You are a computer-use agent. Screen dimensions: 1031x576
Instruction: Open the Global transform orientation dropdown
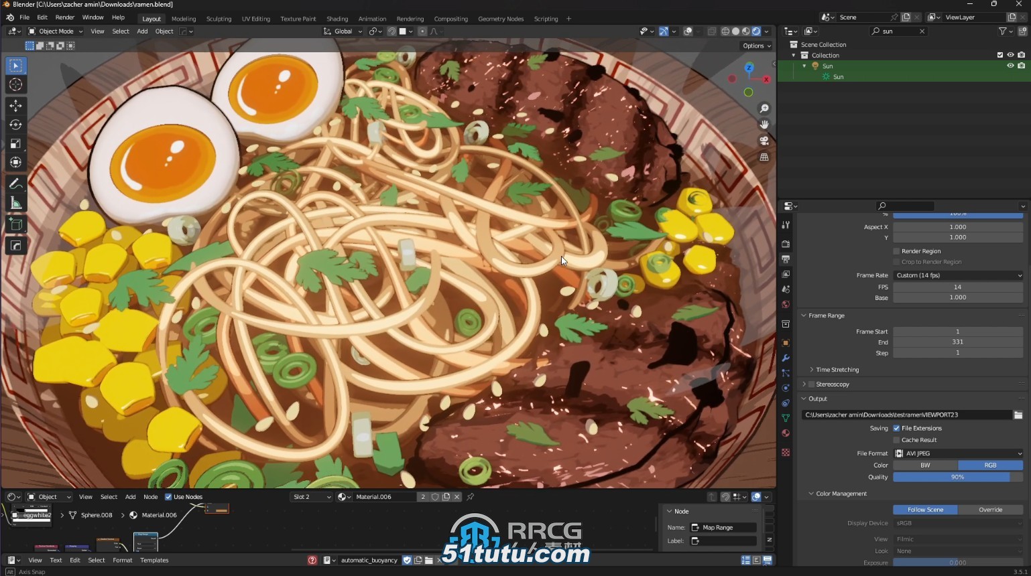pos(343,31)
